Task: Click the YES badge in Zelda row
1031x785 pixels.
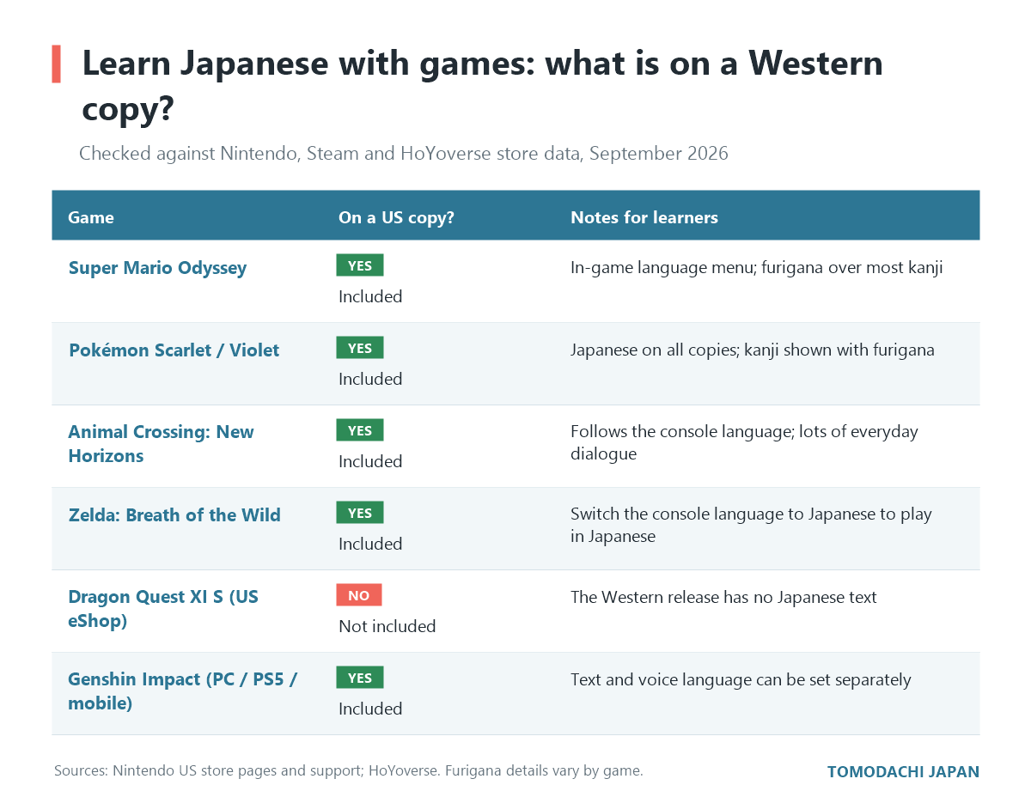Action: click(x=360, y=513)
